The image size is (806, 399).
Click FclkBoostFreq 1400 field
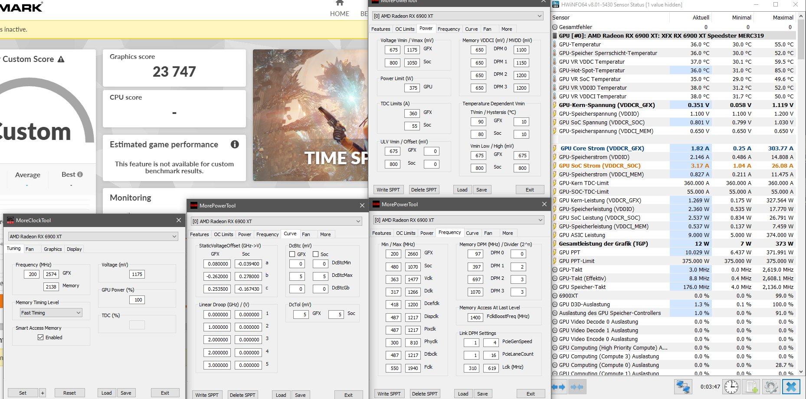[475, 318]
